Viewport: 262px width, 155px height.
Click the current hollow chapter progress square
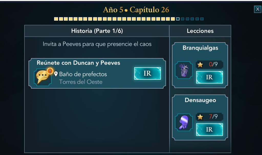[x=178, y=19]
